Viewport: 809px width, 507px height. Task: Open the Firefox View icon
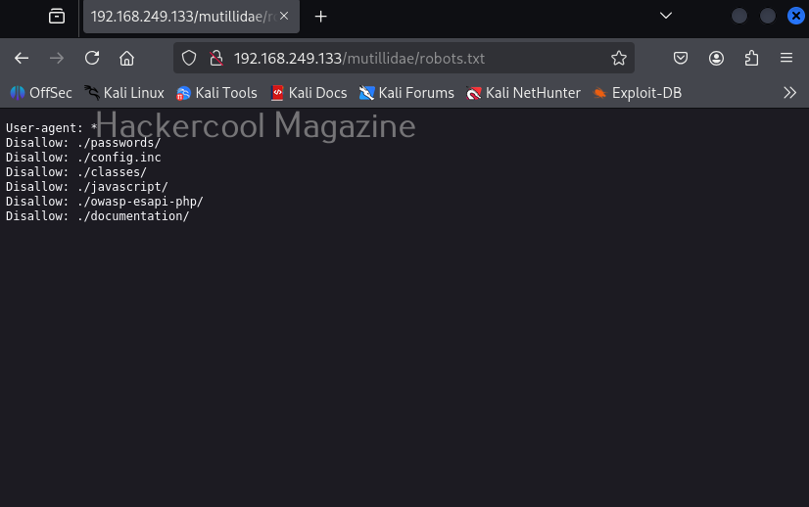[x=57, y=17]
